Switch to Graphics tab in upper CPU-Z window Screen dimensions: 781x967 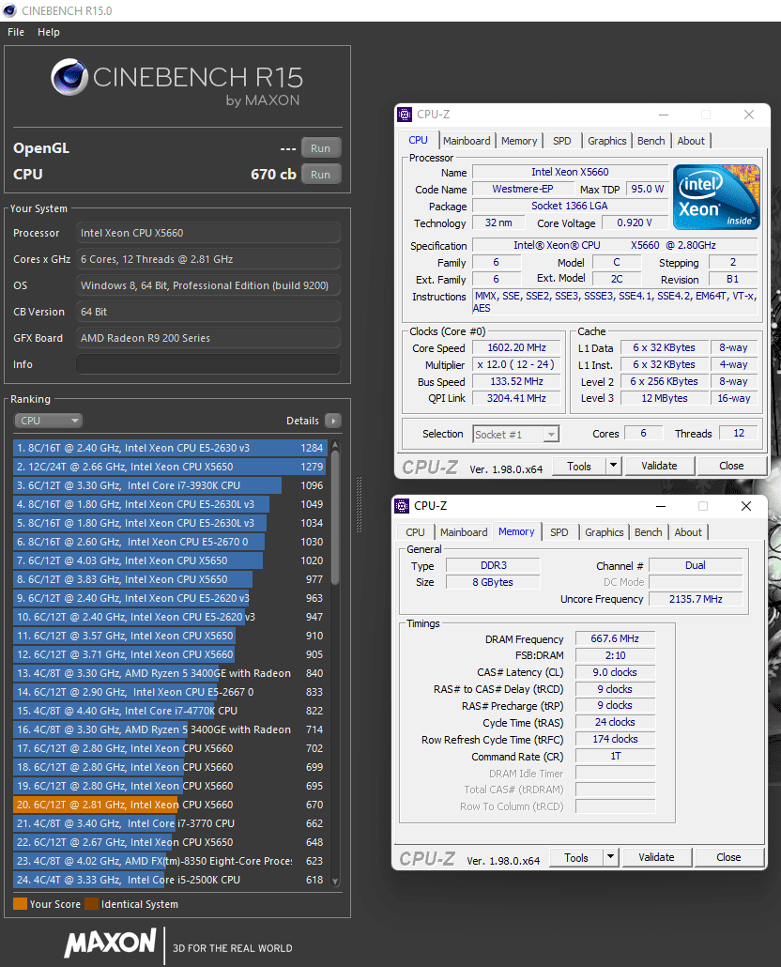click(607, 141)
